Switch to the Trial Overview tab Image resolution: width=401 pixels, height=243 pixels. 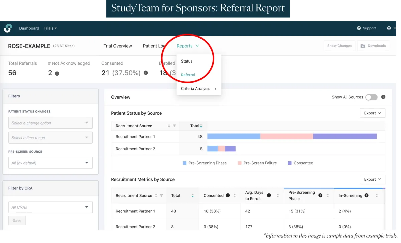coord(118,46)
